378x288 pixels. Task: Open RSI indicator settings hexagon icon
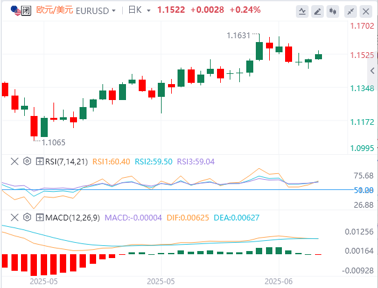27,161
